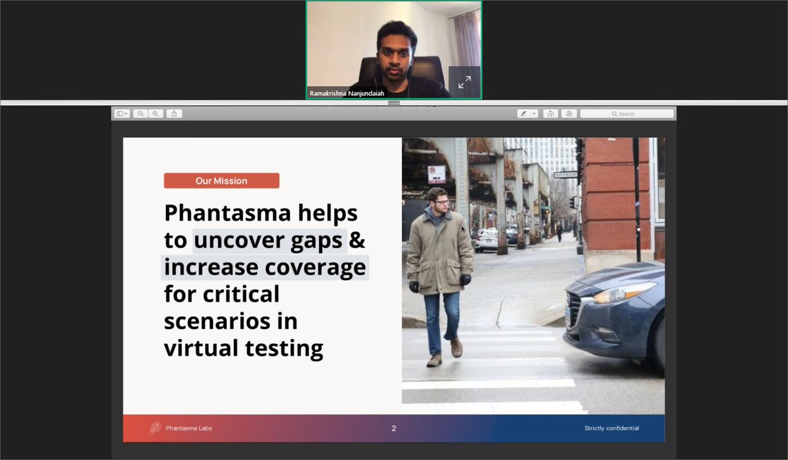788x460 pixels.
Task: Click the Phantasma Labs feather logo
Action: 154,429
